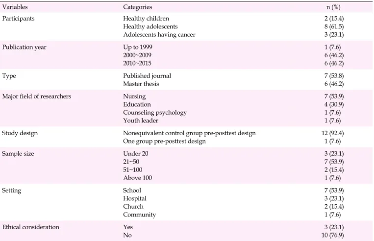Select the 'Above 100' category
The image size is (374, 241).
pyautogui.click(x=137, y=178)
